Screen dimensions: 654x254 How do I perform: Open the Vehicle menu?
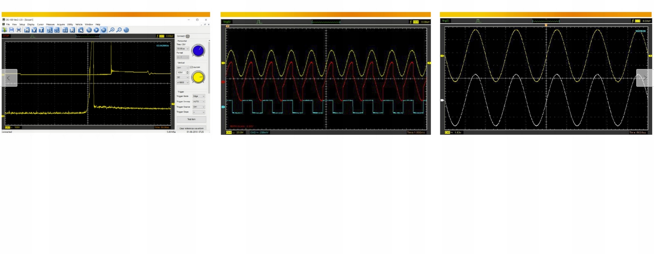(x=79, y=25)
